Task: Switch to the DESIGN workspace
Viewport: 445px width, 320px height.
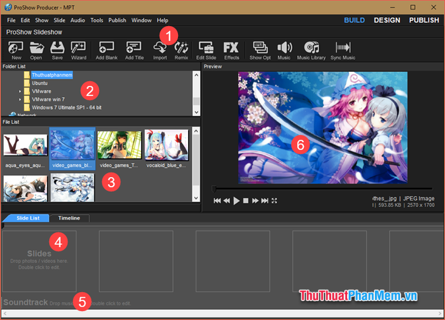Action: tap(387, 20)
